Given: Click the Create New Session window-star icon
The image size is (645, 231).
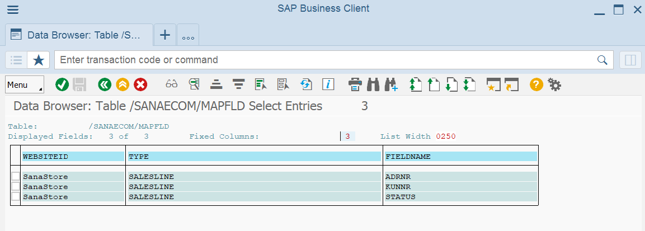Looking at the screenshot, I should tap(493, 84).
